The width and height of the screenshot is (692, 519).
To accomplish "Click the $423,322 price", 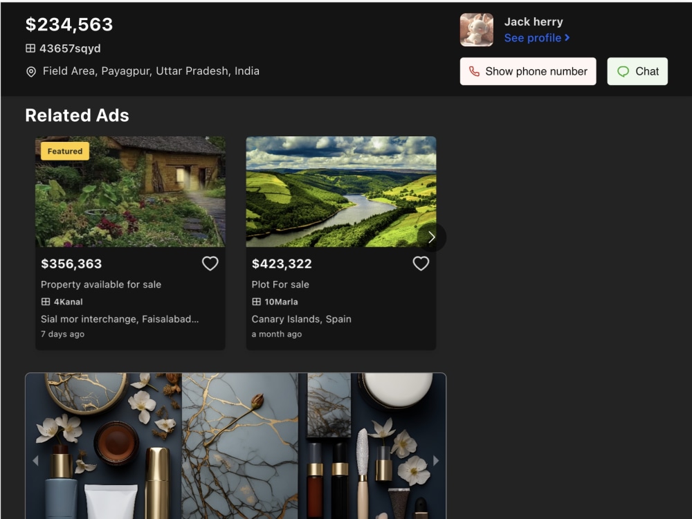I will (x=282, y=264).
